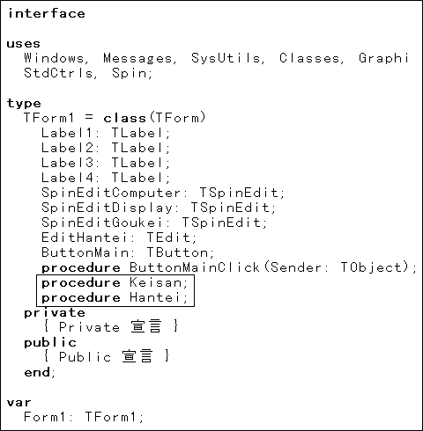Screen dimensions: 423x431
Task: Click the boxed 'procedure Hantei' line
Action: 115,297
